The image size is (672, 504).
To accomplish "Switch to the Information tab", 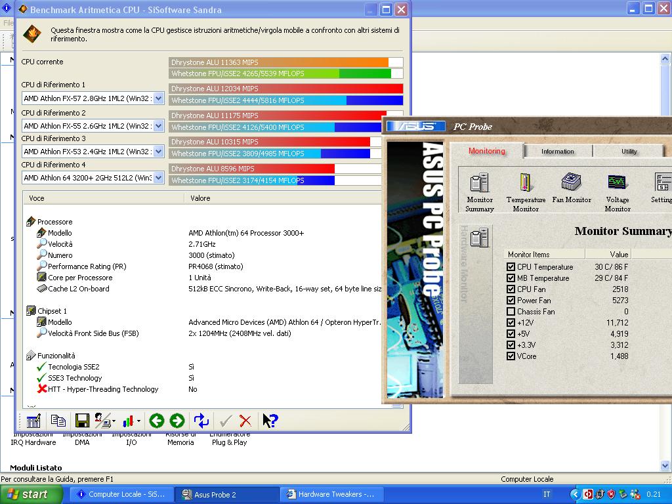I will 557,152.
